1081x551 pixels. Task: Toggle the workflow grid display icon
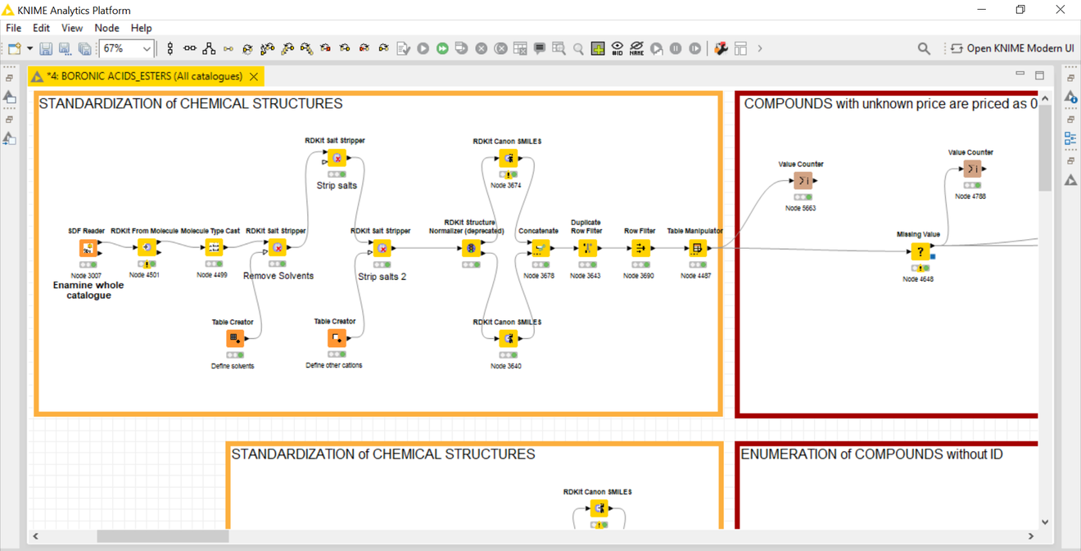coord(598,49)
